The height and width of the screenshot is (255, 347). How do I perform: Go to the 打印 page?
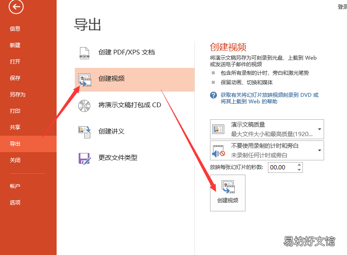click(28, 111)
